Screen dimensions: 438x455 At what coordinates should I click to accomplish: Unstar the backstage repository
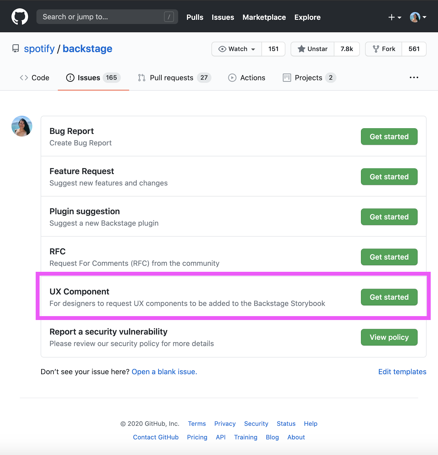[313, 49]
